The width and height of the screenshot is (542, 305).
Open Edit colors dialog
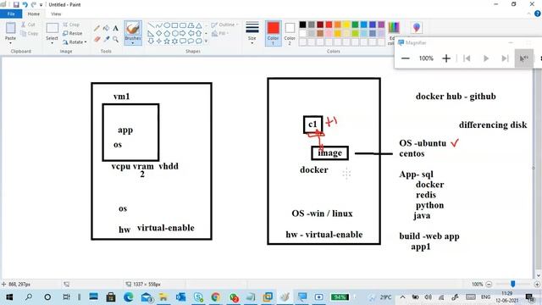point(393,32)
